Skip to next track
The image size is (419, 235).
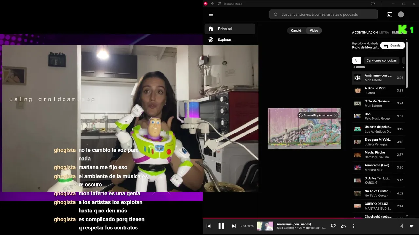tap(234, 226)
